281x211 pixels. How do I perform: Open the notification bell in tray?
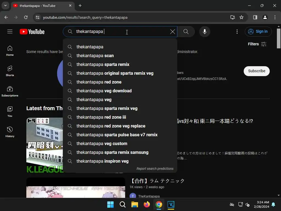(274, 204)
